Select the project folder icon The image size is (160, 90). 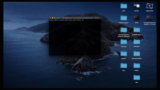coord(124,54)
